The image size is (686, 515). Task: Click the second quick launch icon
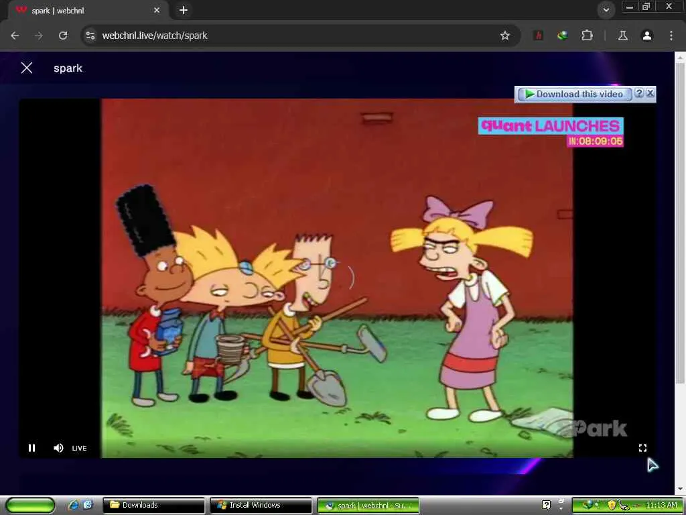point(88,505)
